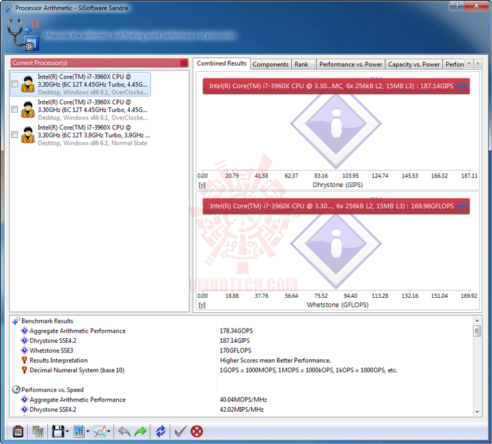The height and width of the screenshot is (444, 492).
Task: Click the Intel logo on Dhrystone bar
Action: point(461,86)
